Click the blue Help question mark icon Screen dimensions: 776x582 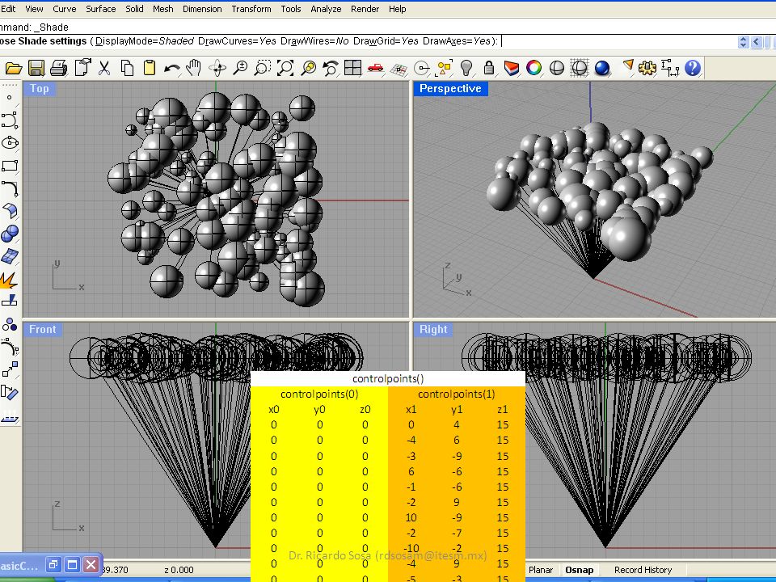[x=693, y=68]
